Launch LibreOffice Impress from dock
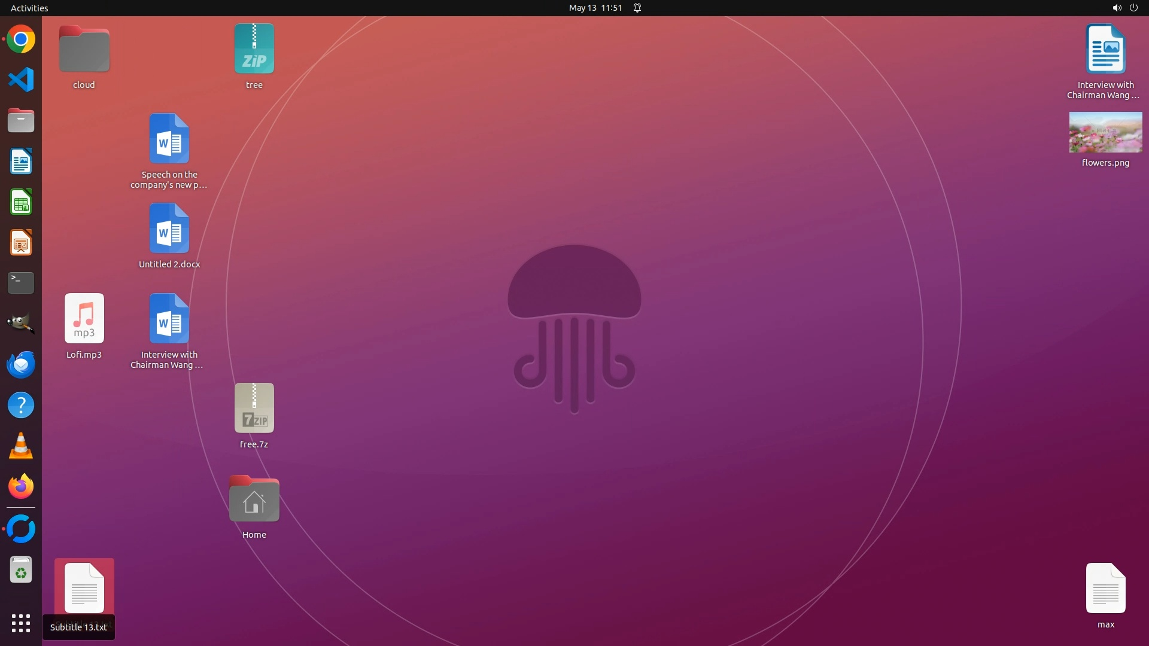 (x=21, y=243)
